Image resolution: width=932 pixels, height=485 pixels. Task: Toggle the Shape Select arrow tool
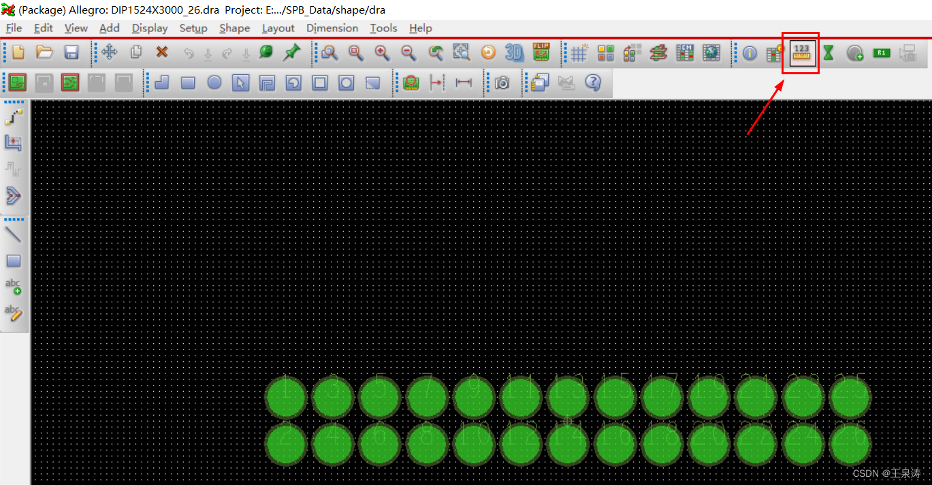(240, 83)
